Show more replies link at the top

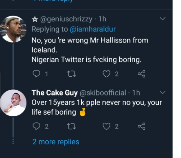53,1
